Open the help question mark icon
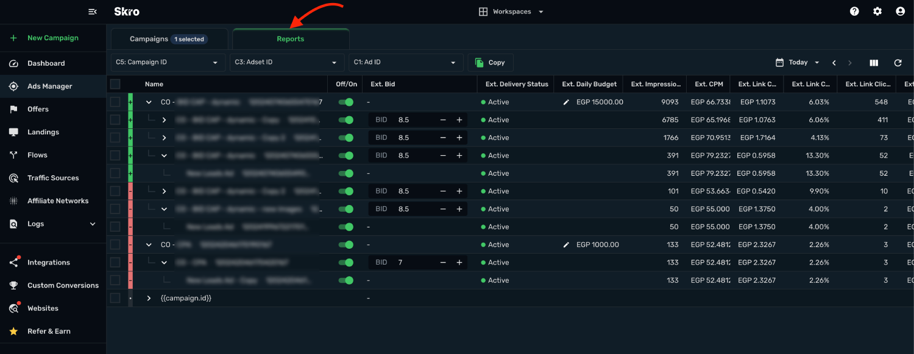Image resolution: width=914 pixels, height=354 pixels. coord(854,12)
